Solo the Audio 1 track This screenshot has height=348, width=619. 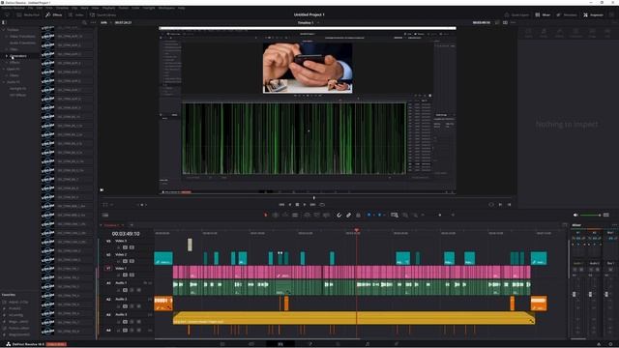point(132,290)
